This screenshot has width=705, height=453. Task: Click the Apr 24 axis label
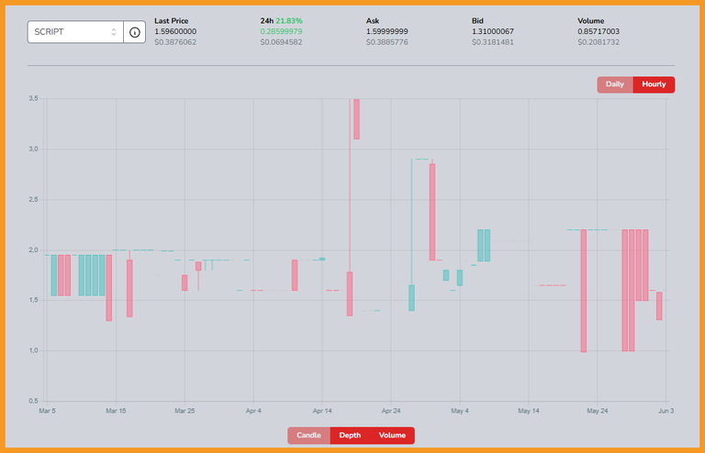(x=391, y=411)
